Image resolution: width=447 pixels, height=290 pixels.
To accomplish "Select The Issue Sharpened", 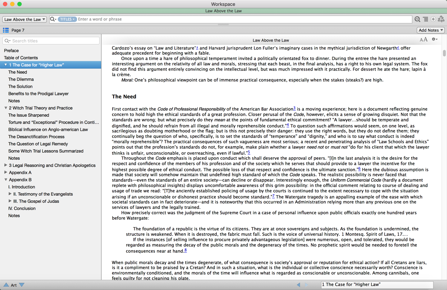I will coord(29,115).
